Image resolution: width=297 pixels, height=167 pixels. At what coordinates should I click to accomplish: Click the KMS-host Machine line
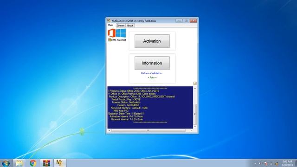point(129,108)
